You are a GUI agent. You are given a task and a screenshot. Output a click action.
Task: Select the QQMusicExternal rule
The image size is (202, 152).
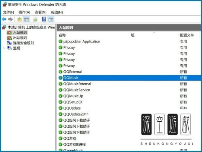pos(77,84)
